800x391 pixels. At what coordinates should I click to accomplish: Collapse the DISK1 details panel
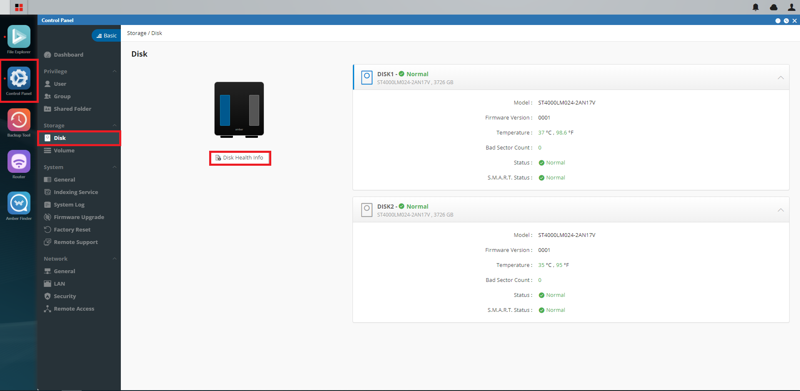click(780, 78)
